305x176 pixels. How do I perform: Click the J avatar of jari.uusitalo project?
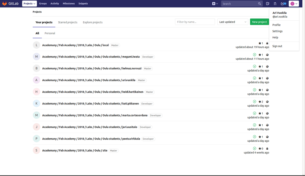[36, 127]
